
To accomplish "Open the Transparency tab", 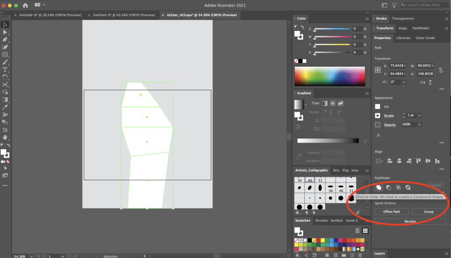I will point(403,18).
